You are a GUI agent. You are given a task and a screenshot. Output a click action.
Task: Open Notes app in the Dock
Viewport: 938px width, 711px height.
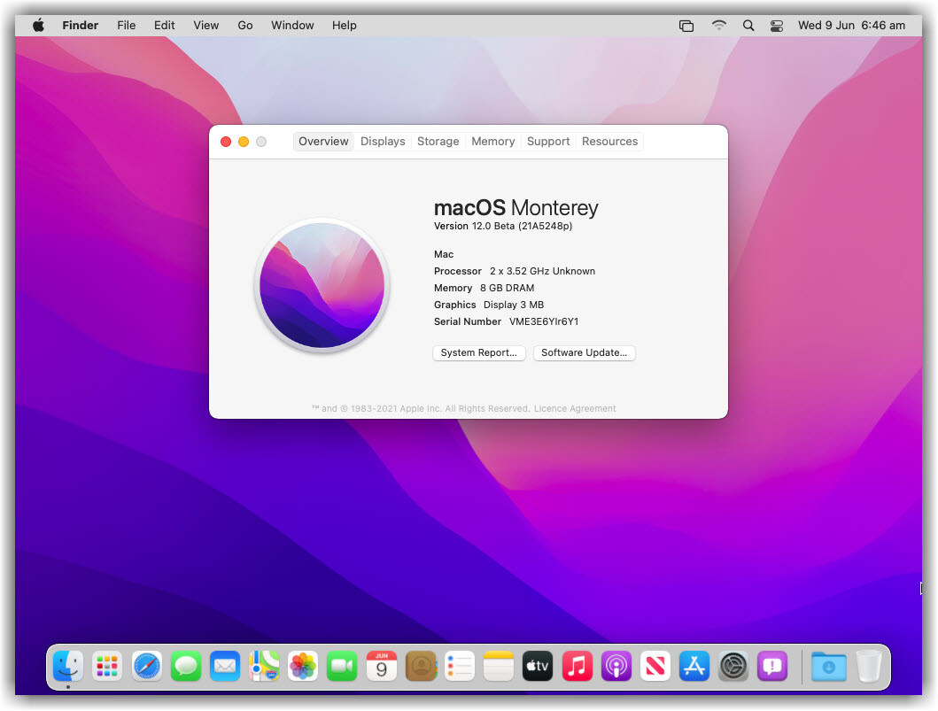499,666
